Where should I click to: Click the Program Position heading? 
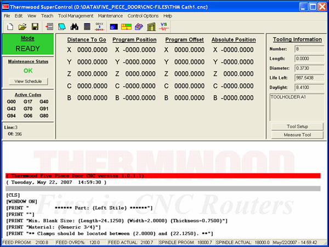coord(134,40)
